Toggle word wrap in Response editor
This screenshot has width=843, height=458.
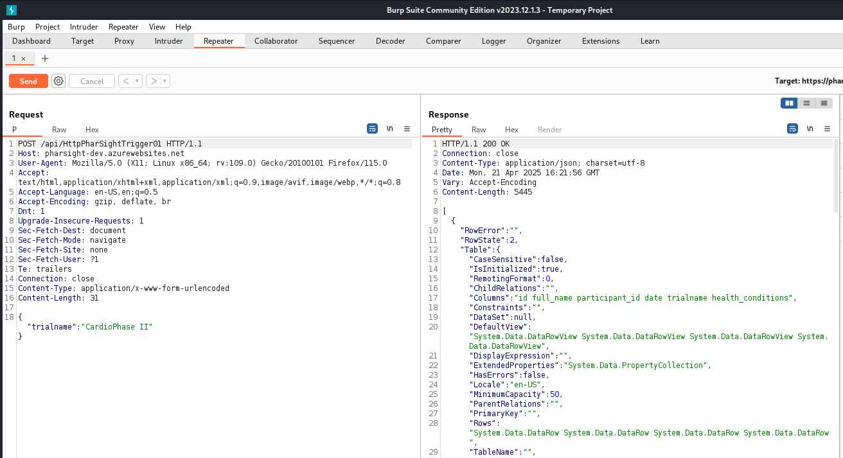(792, 128)
